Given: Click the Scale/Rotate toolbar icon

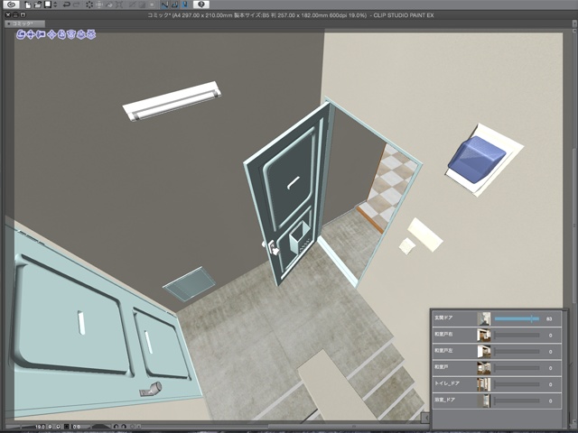Looking at the screenshot, I should pyautogui.click(x=99, y=5).
